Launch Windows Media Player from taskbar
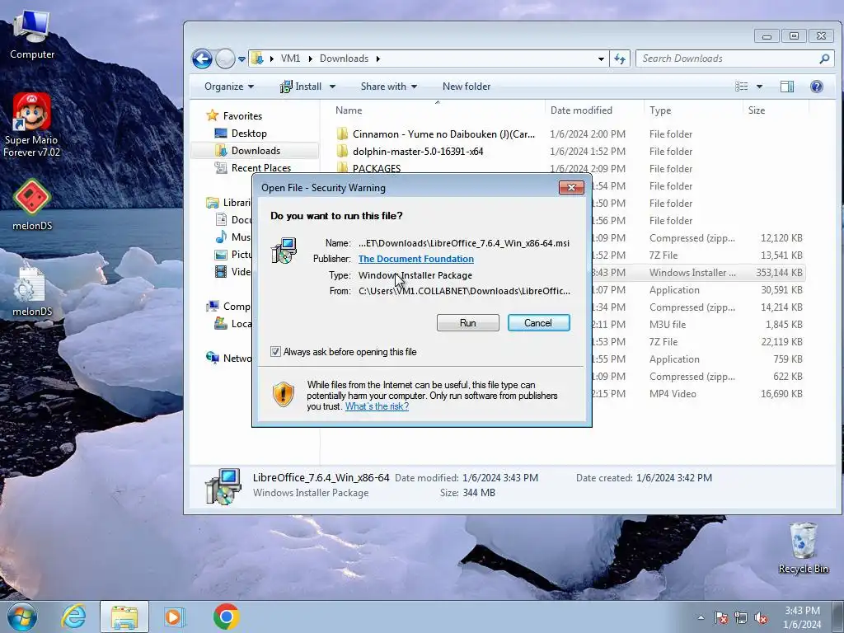The height and width of the screenshot is (633, 844). click(x=175, y=617)
